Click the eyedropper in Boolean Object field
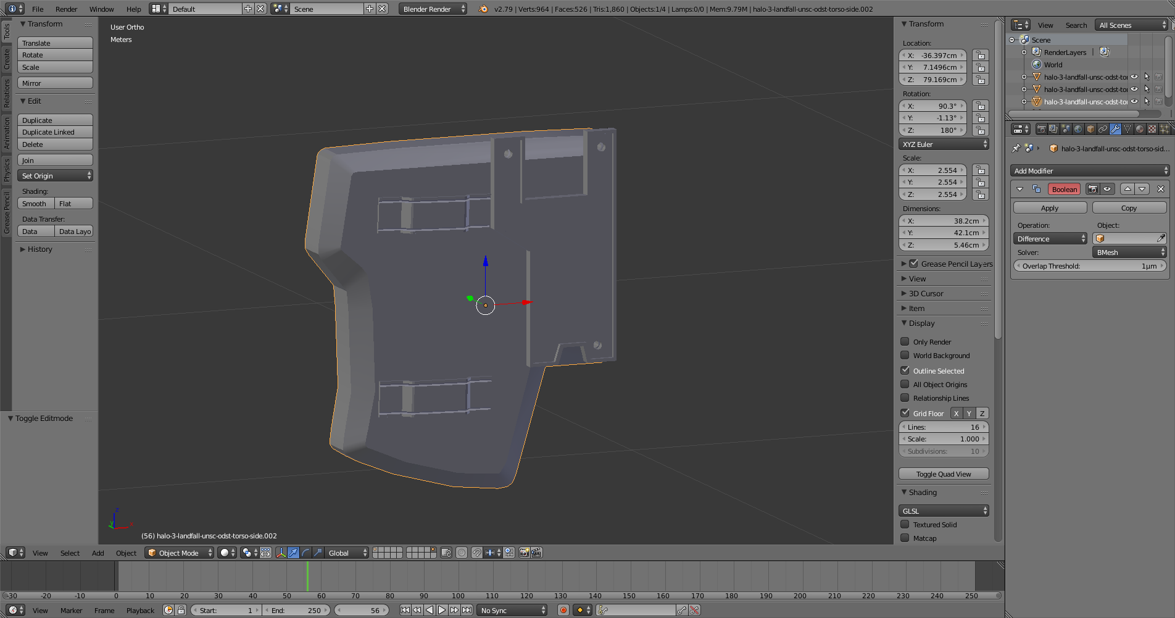The width and height of the screenshot is (1175, 618). pos(1161,238)
